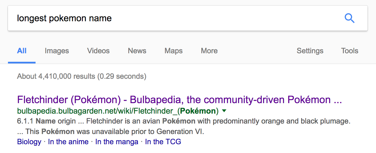Open the Videos results tab
This screenshot has width=376, height=153.
click(x=98, y=51)
